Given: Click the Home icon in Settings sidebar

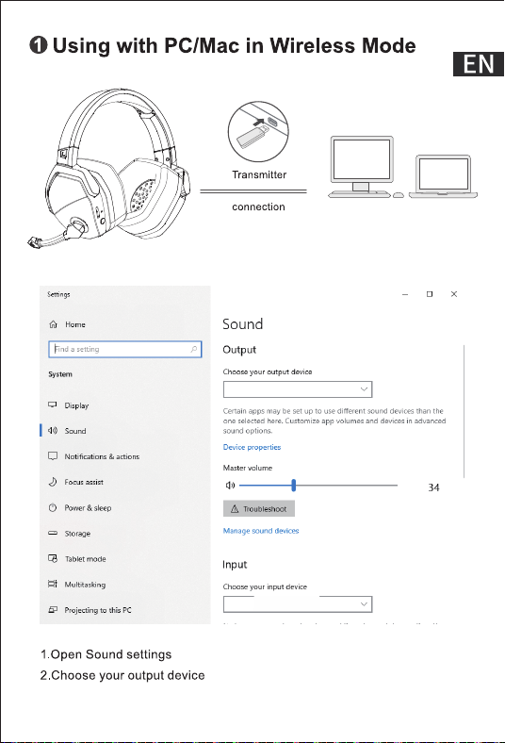Looking at the screenshot, I should point(53,324).
